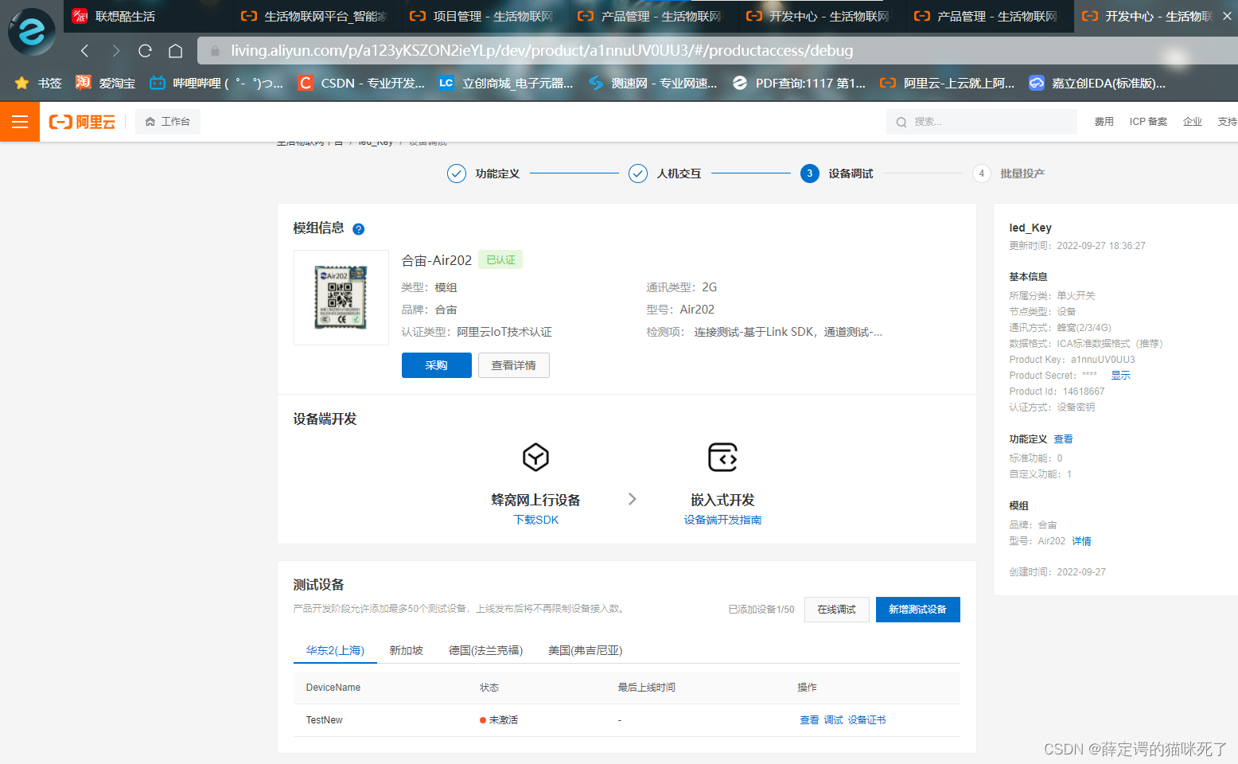Image resolution: width=1238 pixels, height=764 pixels.
Task: Open the 爱淘宝 bookmark
Action: point(105,83)
